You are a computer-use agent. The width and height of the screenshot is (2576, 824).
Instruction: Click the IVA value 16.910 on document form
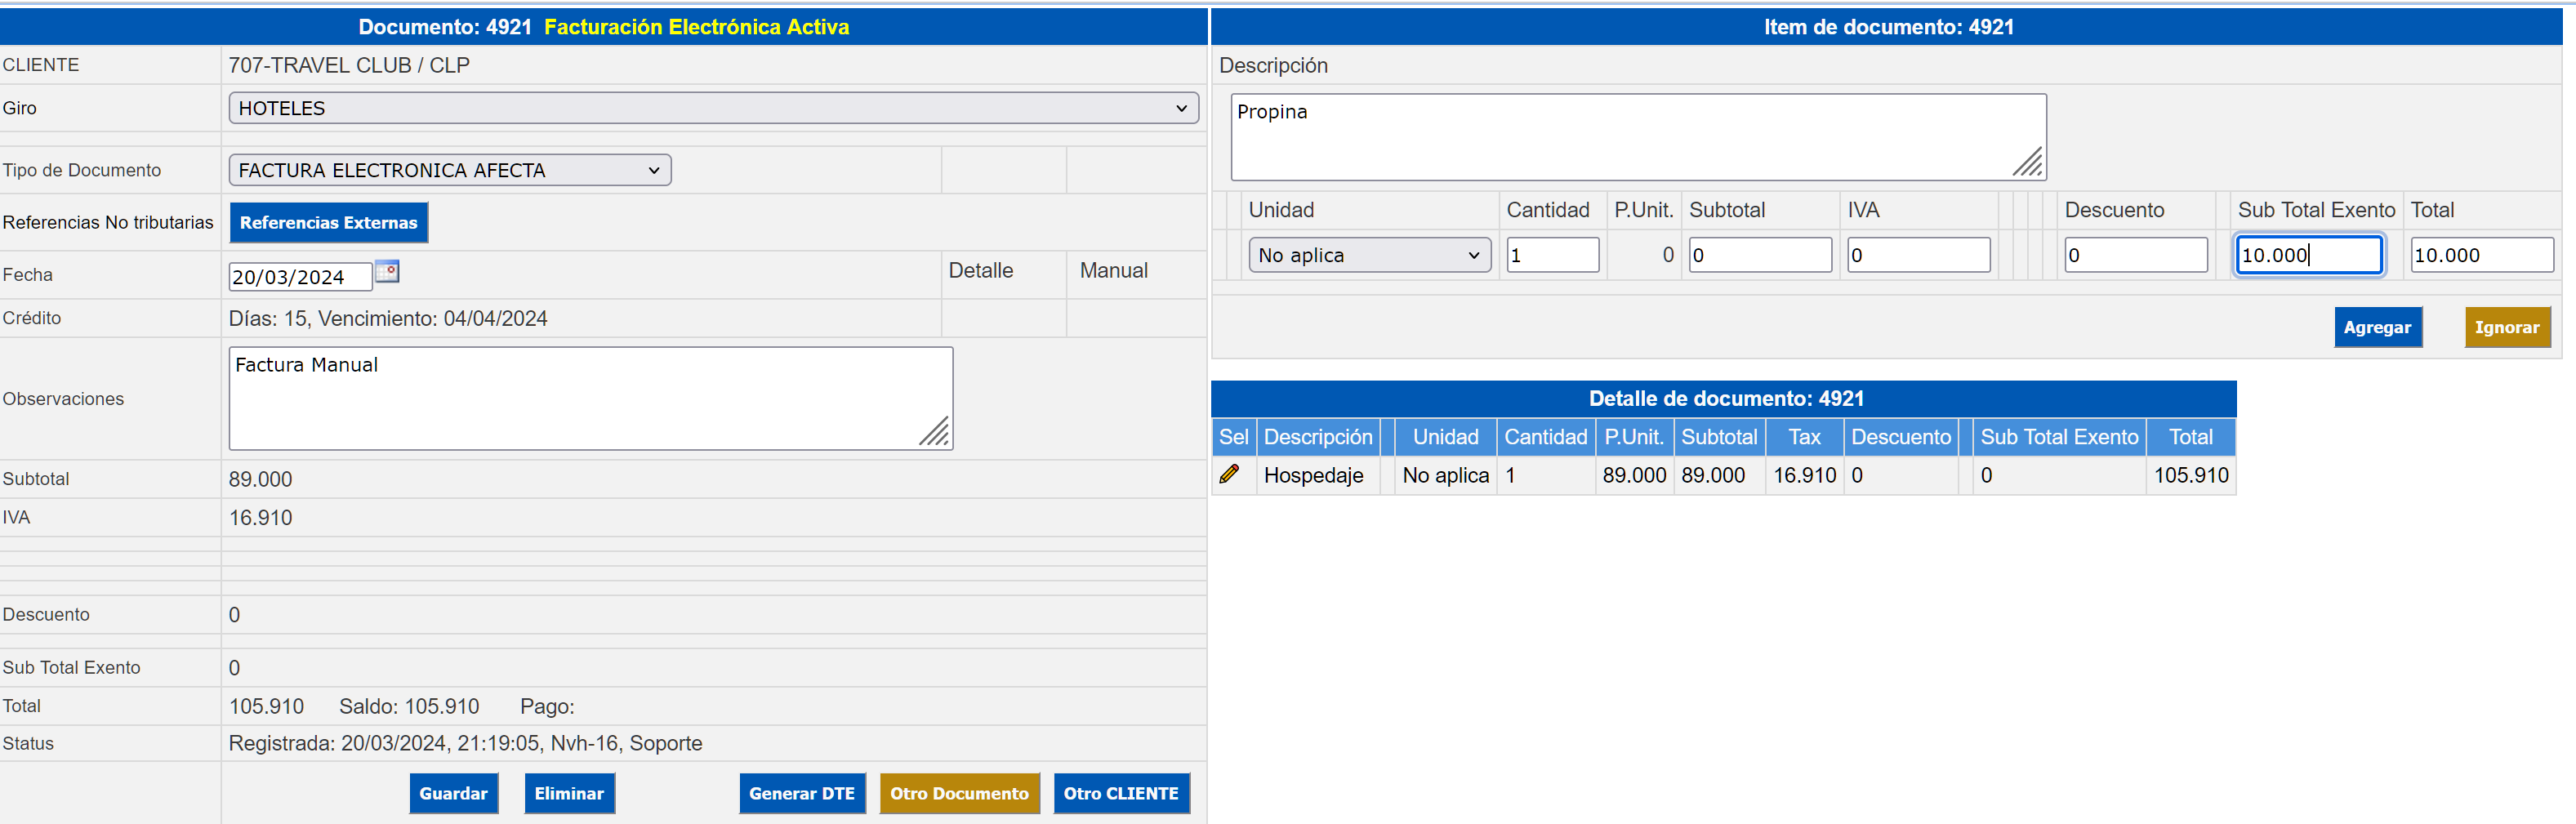tap(260, 518)
